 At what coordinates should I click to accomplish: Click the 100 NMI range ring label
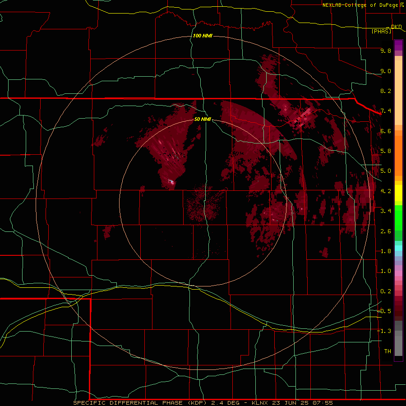point(203,36)
